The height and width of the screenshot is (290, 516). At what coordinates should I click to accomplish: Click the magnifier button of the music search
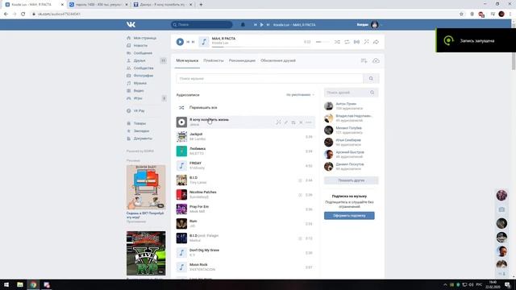coord(371,79)
